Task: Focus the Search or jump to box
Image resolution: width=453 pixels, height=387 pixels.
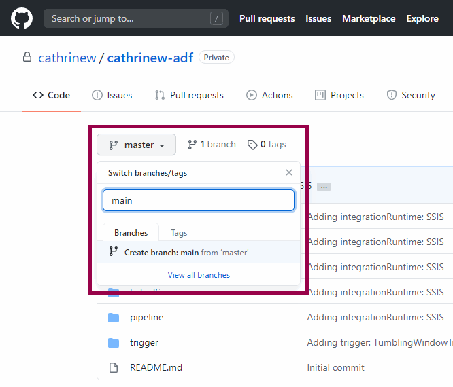Action: 135,18
